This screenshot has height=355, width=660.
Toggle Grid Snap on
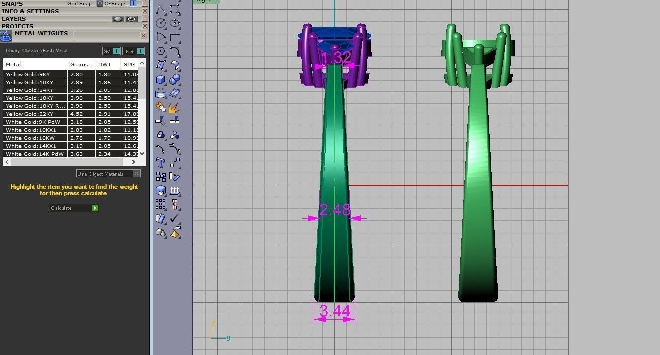coord(99,3)
